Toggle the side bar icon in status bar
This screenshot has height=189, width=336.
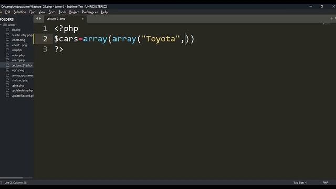(x=1, y=183)
